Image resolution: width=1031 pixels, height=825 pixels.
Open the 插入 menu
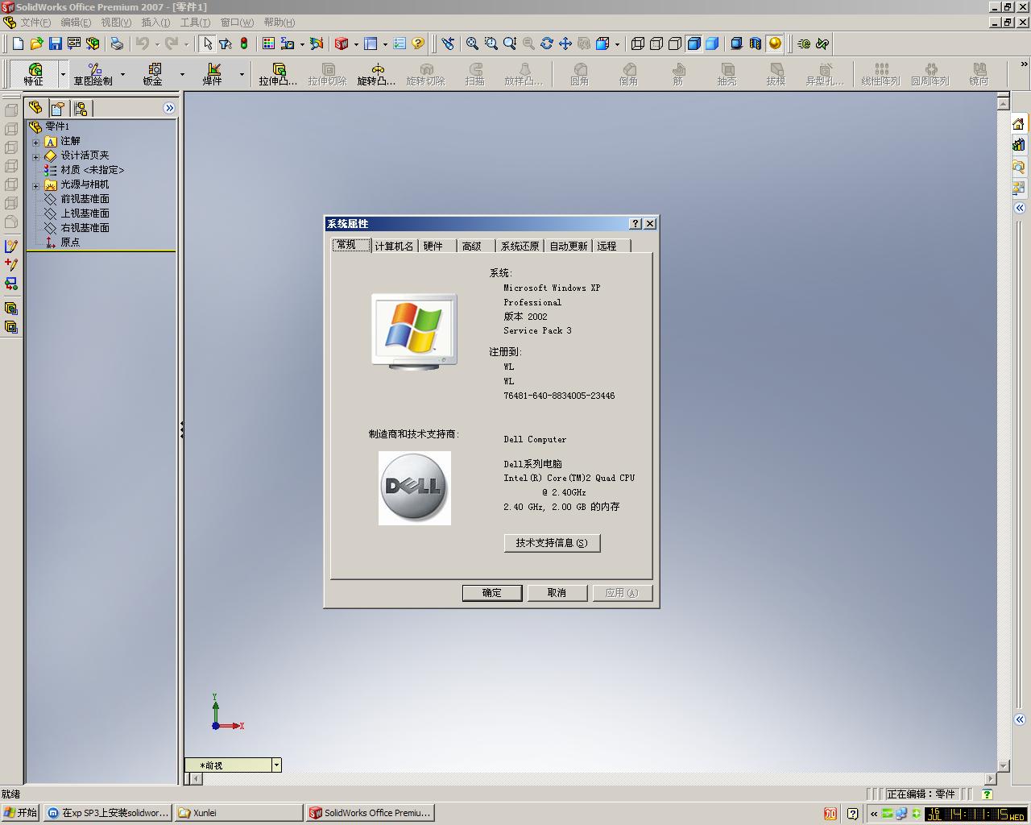point(155,23)
